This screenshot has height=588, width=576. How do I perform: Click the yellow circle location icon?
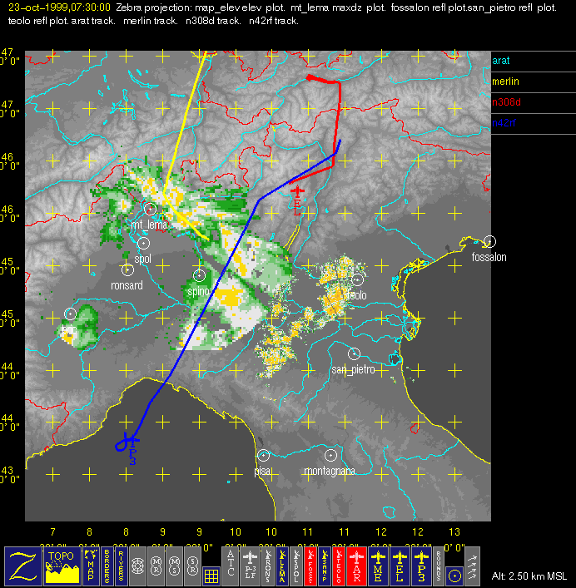tap(454, 576)
